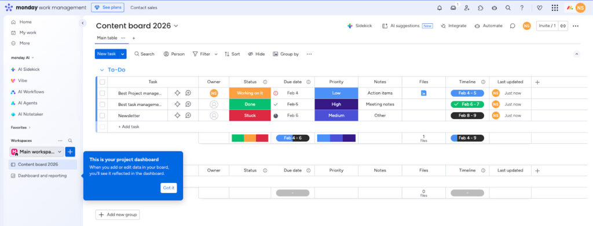This screenshot has width=593, height=226.
Task: Open Vibe in the sidebar
Action: coord(23,81)
